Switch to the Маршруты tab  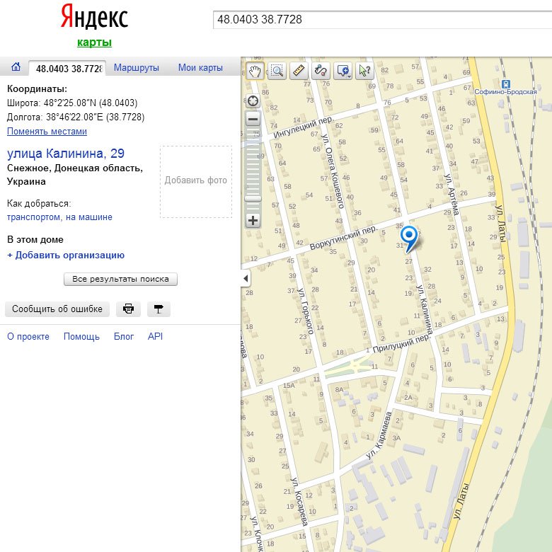137,68
